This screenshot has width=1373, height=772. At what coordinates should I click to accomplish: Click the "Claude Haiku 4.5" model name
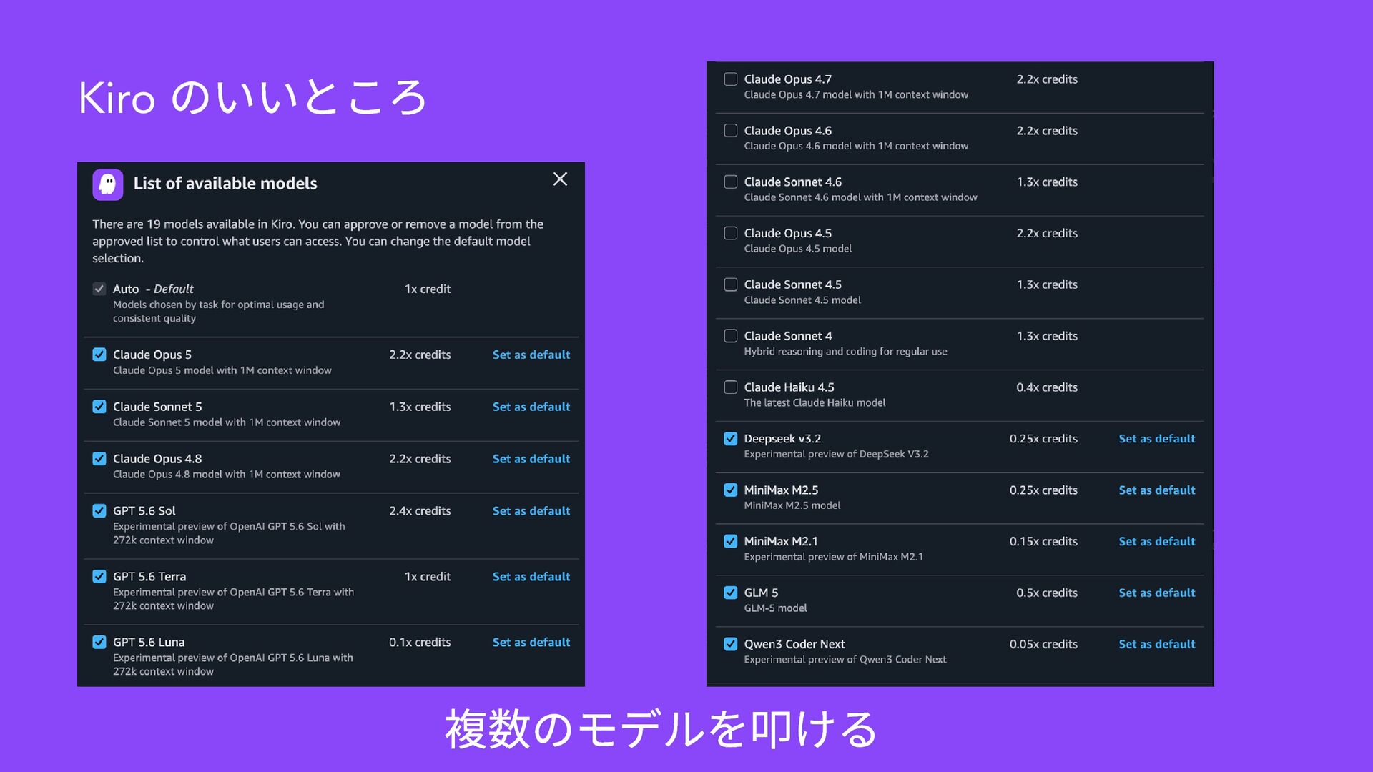pyautogui.click(x=789, y=387)
